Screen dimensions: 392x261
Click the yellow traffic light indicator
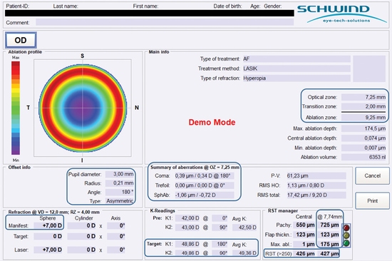coord(346,235)
